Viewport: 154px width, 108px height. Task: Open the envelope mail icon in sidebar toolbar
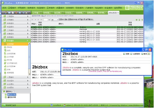(9, 13)
